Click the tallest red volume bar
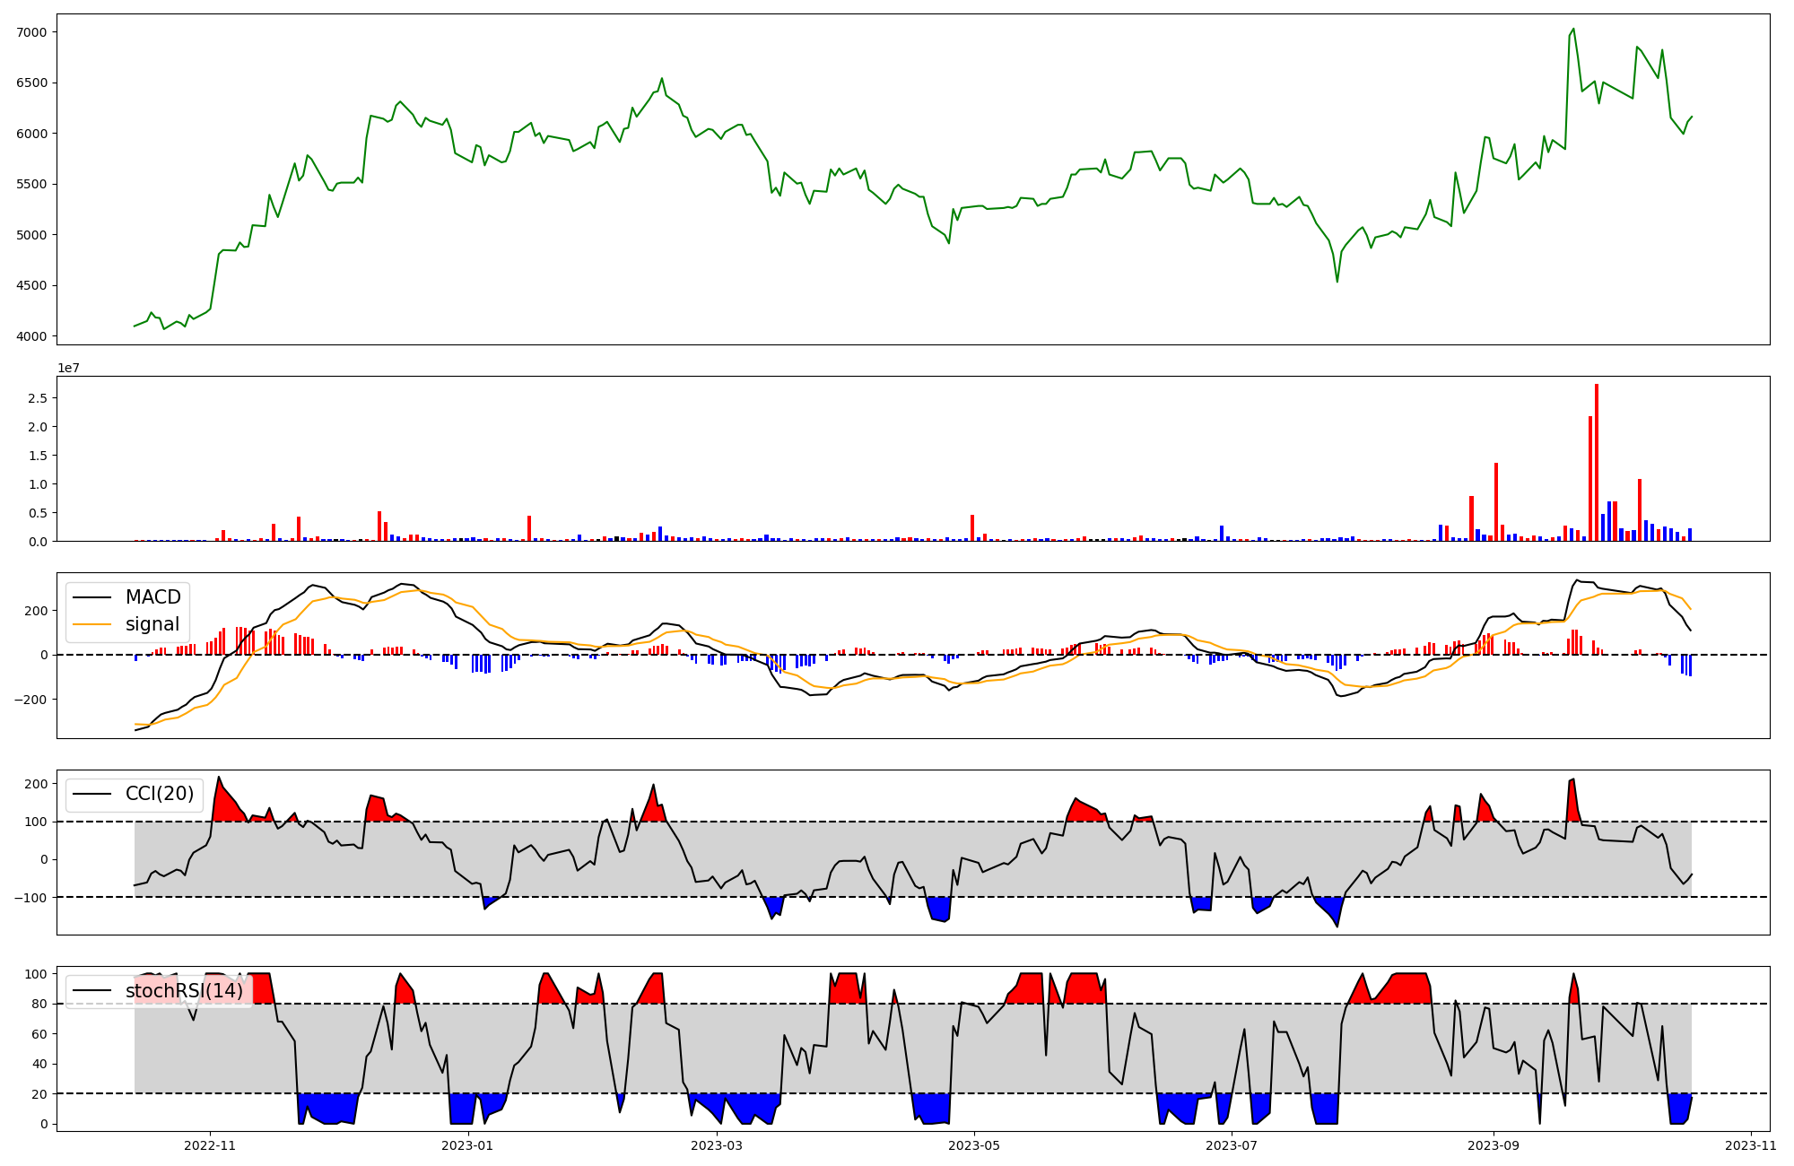 [1597, 462]
